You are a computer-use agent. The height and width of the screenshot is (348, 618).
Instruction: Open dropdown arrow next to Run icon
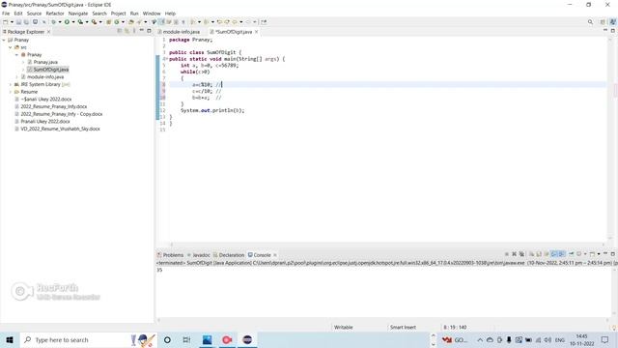(x=73, y=22)
